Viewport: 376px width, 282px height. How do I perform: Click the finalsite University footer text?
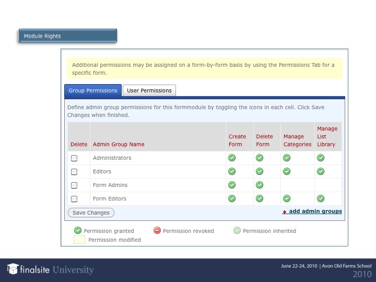click(x=57, y=270)
